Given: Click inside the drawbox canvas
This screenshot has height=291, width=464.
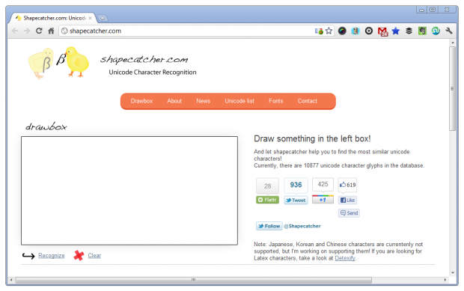Looking at the screenshot, I should pyautogui.click(x=129, y=191).
